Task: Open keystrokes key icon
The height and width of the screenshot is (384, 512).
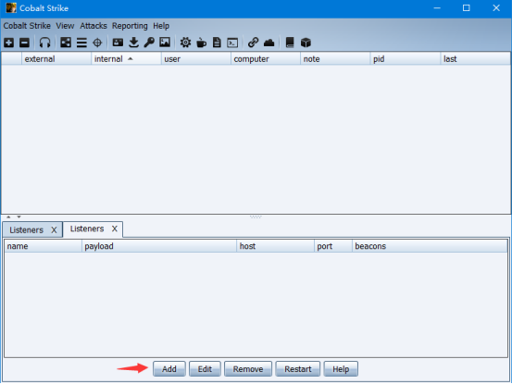Action: tap(149, 43)
